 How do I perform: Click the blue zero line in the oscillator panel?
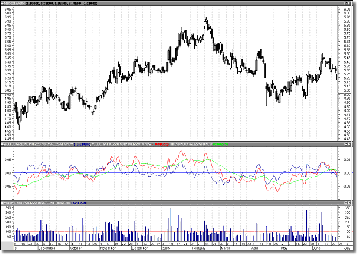[x=178, y=172]
